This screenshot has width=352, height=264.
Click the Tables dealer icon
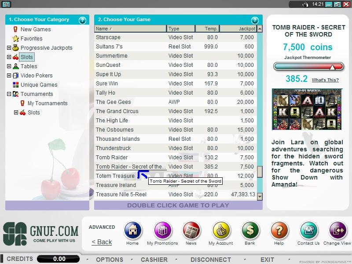pyautogui.click(x=16, y=66)
